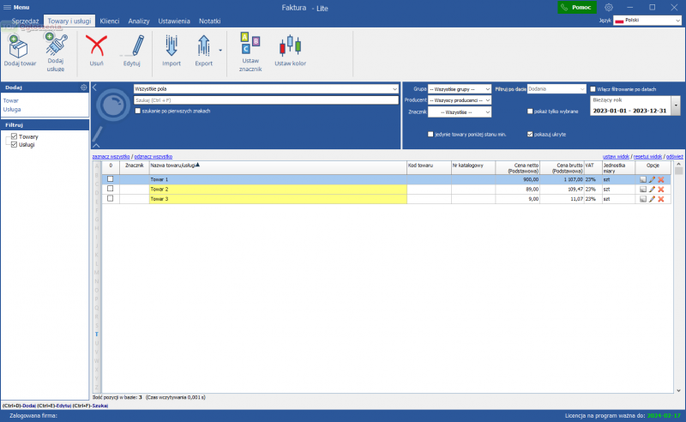Viewport: 686px width, 422px height.
Task: Click the Dodaj usługę icon
Action: pyautogui.click(x=56, y=45)
